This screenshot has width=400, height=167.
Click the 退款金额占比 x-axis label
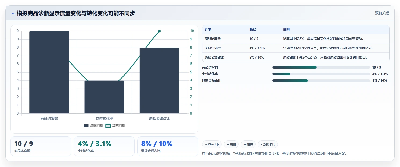tap(159, 118)
